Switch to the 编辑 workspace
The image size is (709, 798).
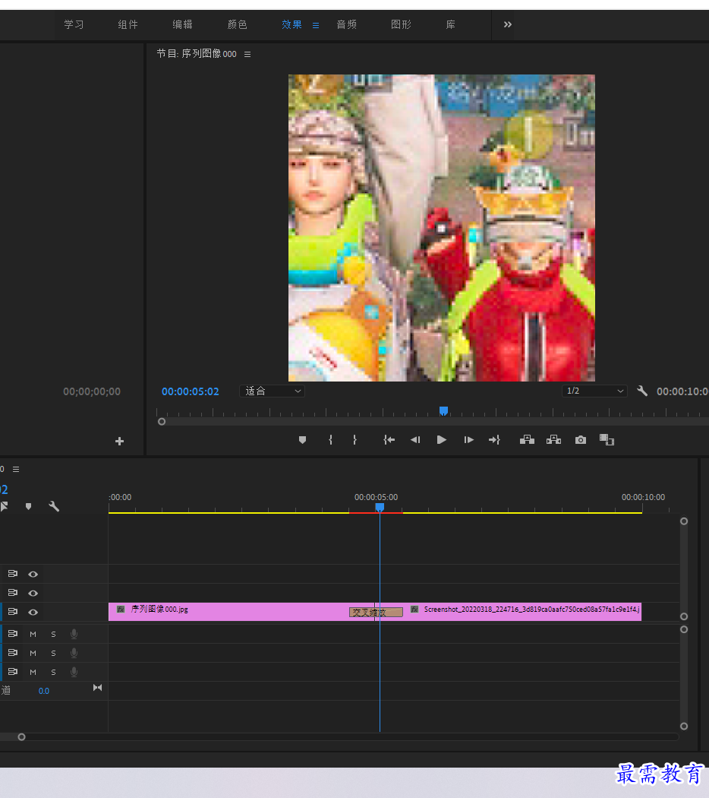click(182, 24)
